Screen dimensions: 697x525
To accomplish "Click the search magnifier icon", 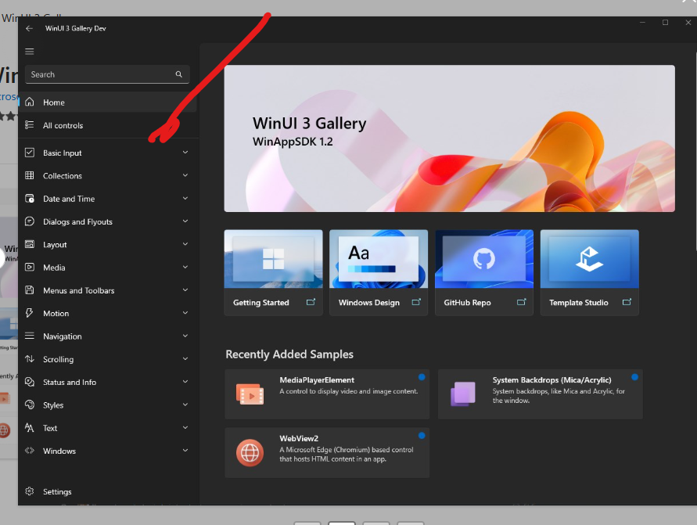I will coord(178,74).
